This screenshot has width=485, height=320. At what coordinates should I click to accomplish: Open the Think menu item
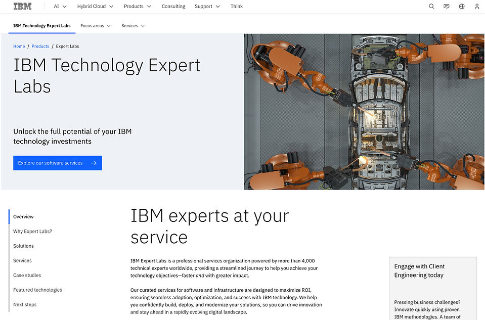coord(237,6)
